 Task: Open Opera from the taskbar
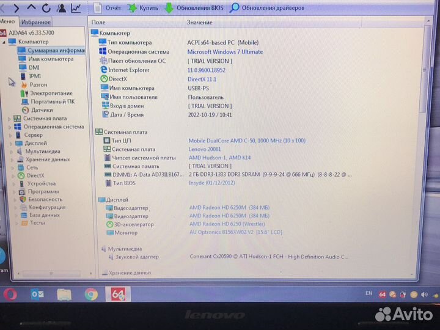10,295
